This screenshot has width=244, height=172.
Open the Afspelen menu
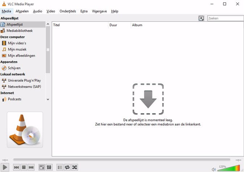coord(22,11)
